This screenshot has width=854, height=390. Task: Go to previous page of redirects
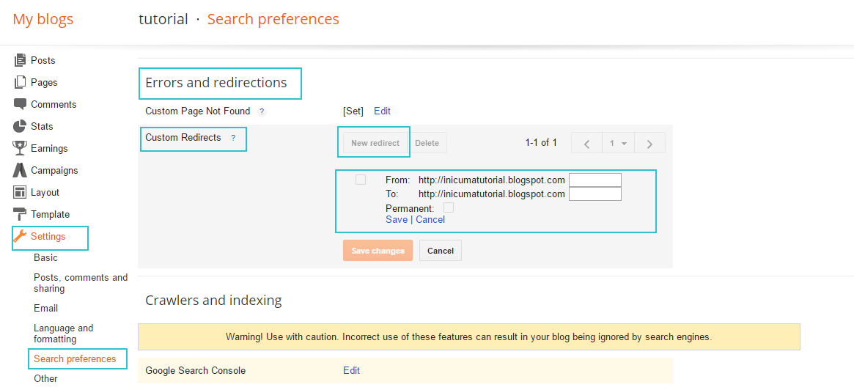tap(586, 143)
